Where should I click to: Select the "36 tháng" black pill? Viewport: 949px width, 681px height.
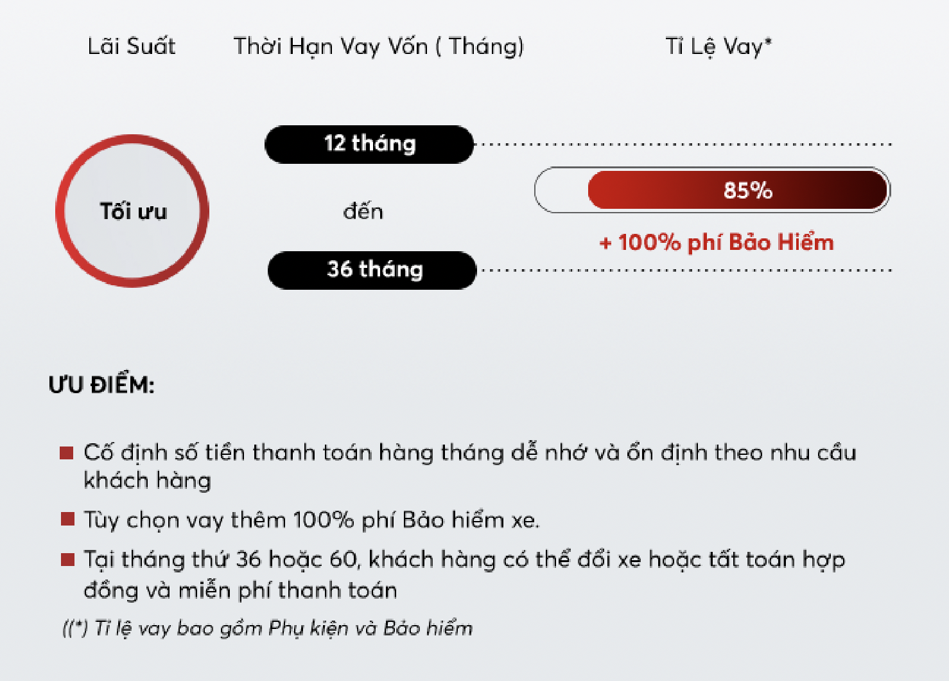coord(372,270)
